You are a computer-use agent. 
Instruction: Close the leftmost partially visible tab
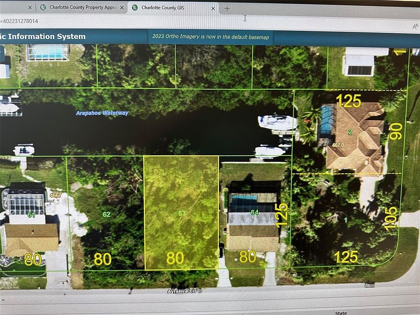30,7
